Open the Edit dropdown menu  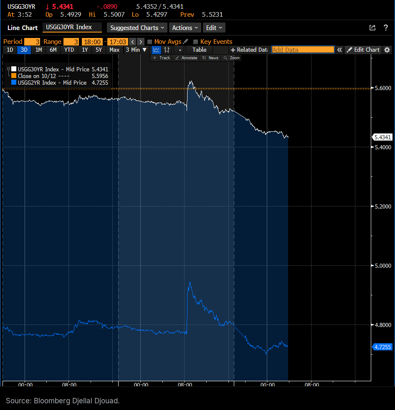click(214, 28)
